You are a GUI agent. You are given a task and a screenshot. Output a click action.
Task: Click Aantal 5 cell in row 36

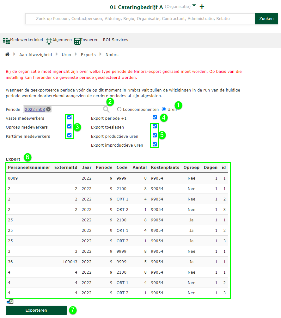145,262
